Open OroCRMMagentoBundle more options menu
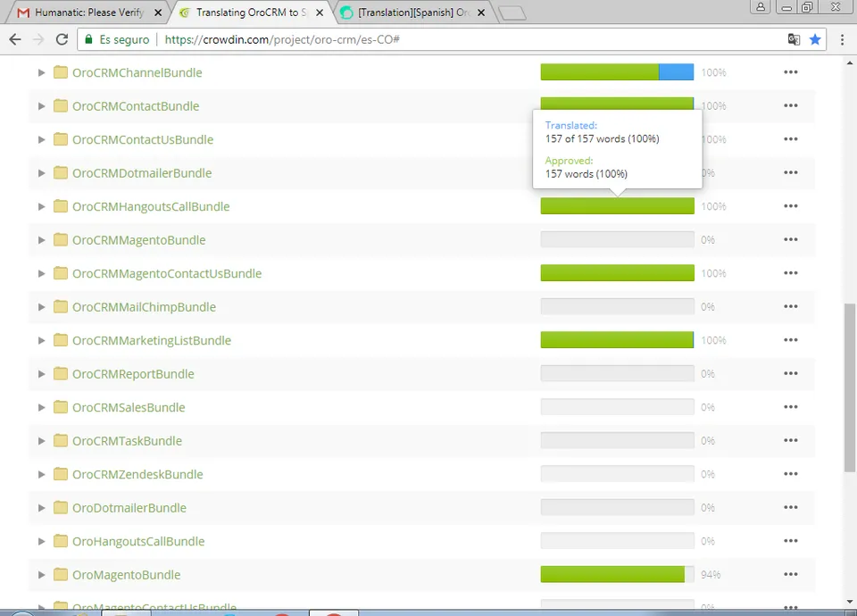 point(790,239)
